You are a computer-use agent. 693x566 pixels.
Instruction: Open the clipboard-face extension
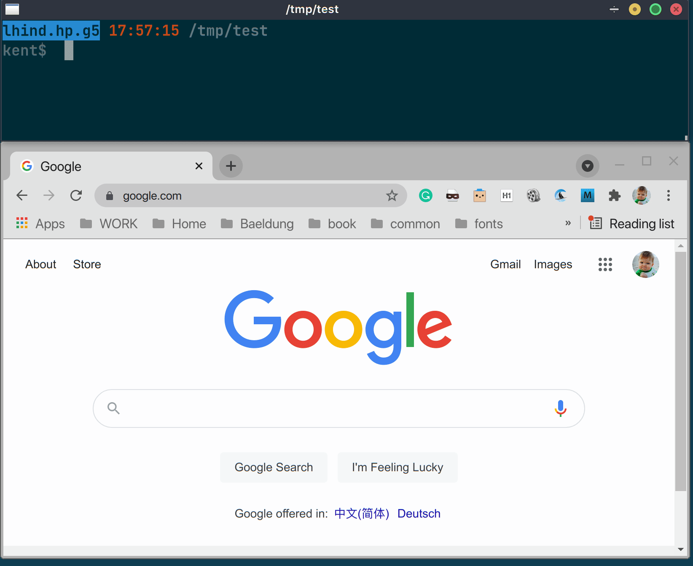(x=480, y=195)
